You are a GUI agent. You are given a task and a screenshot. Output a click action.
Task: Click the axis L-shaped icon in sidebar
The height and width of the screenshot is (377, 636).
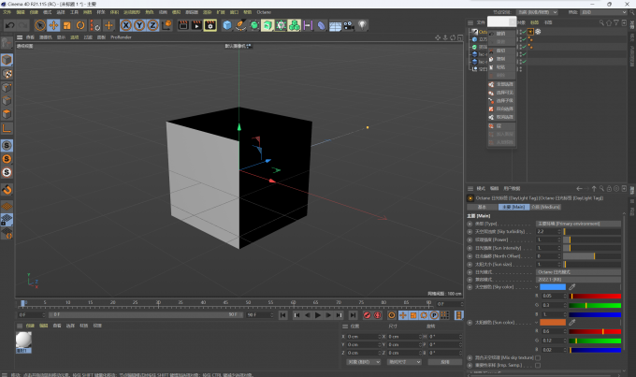click(7, 129)
